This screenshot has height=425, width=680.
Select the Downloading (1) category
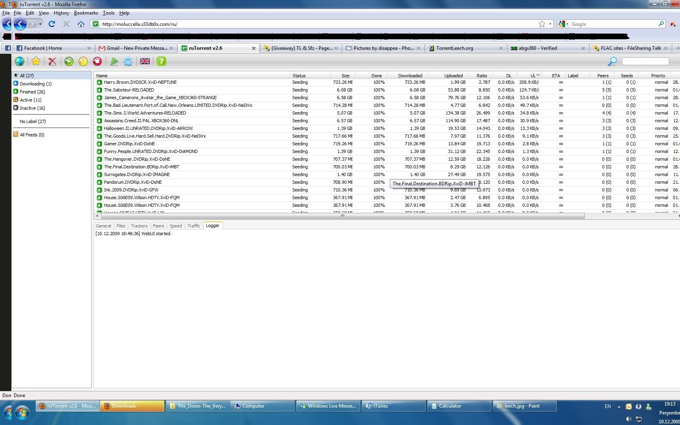(36, 84)
